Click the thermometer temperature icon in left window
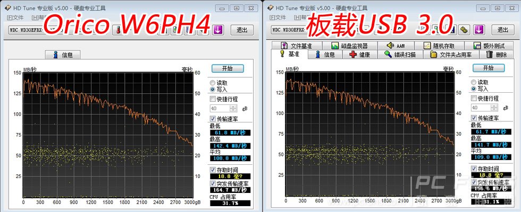 pos(117,30)
